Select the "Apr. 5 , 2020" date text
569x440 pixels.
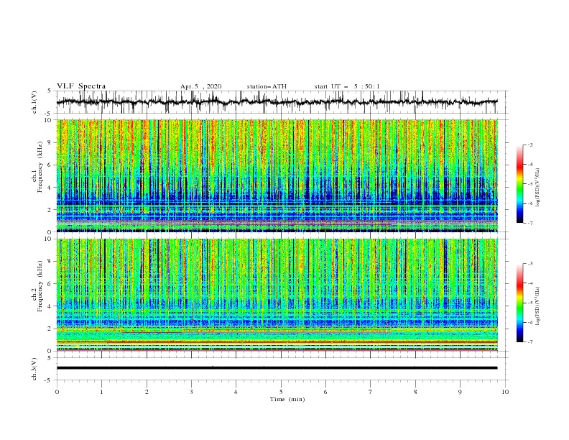200,86
